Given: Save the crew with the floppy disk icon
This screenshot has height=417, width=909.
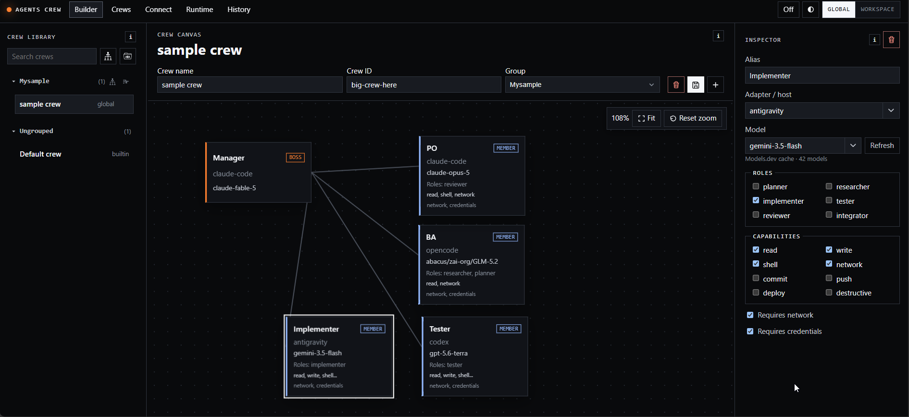Looking at the screenshot, I should (696, 85).
